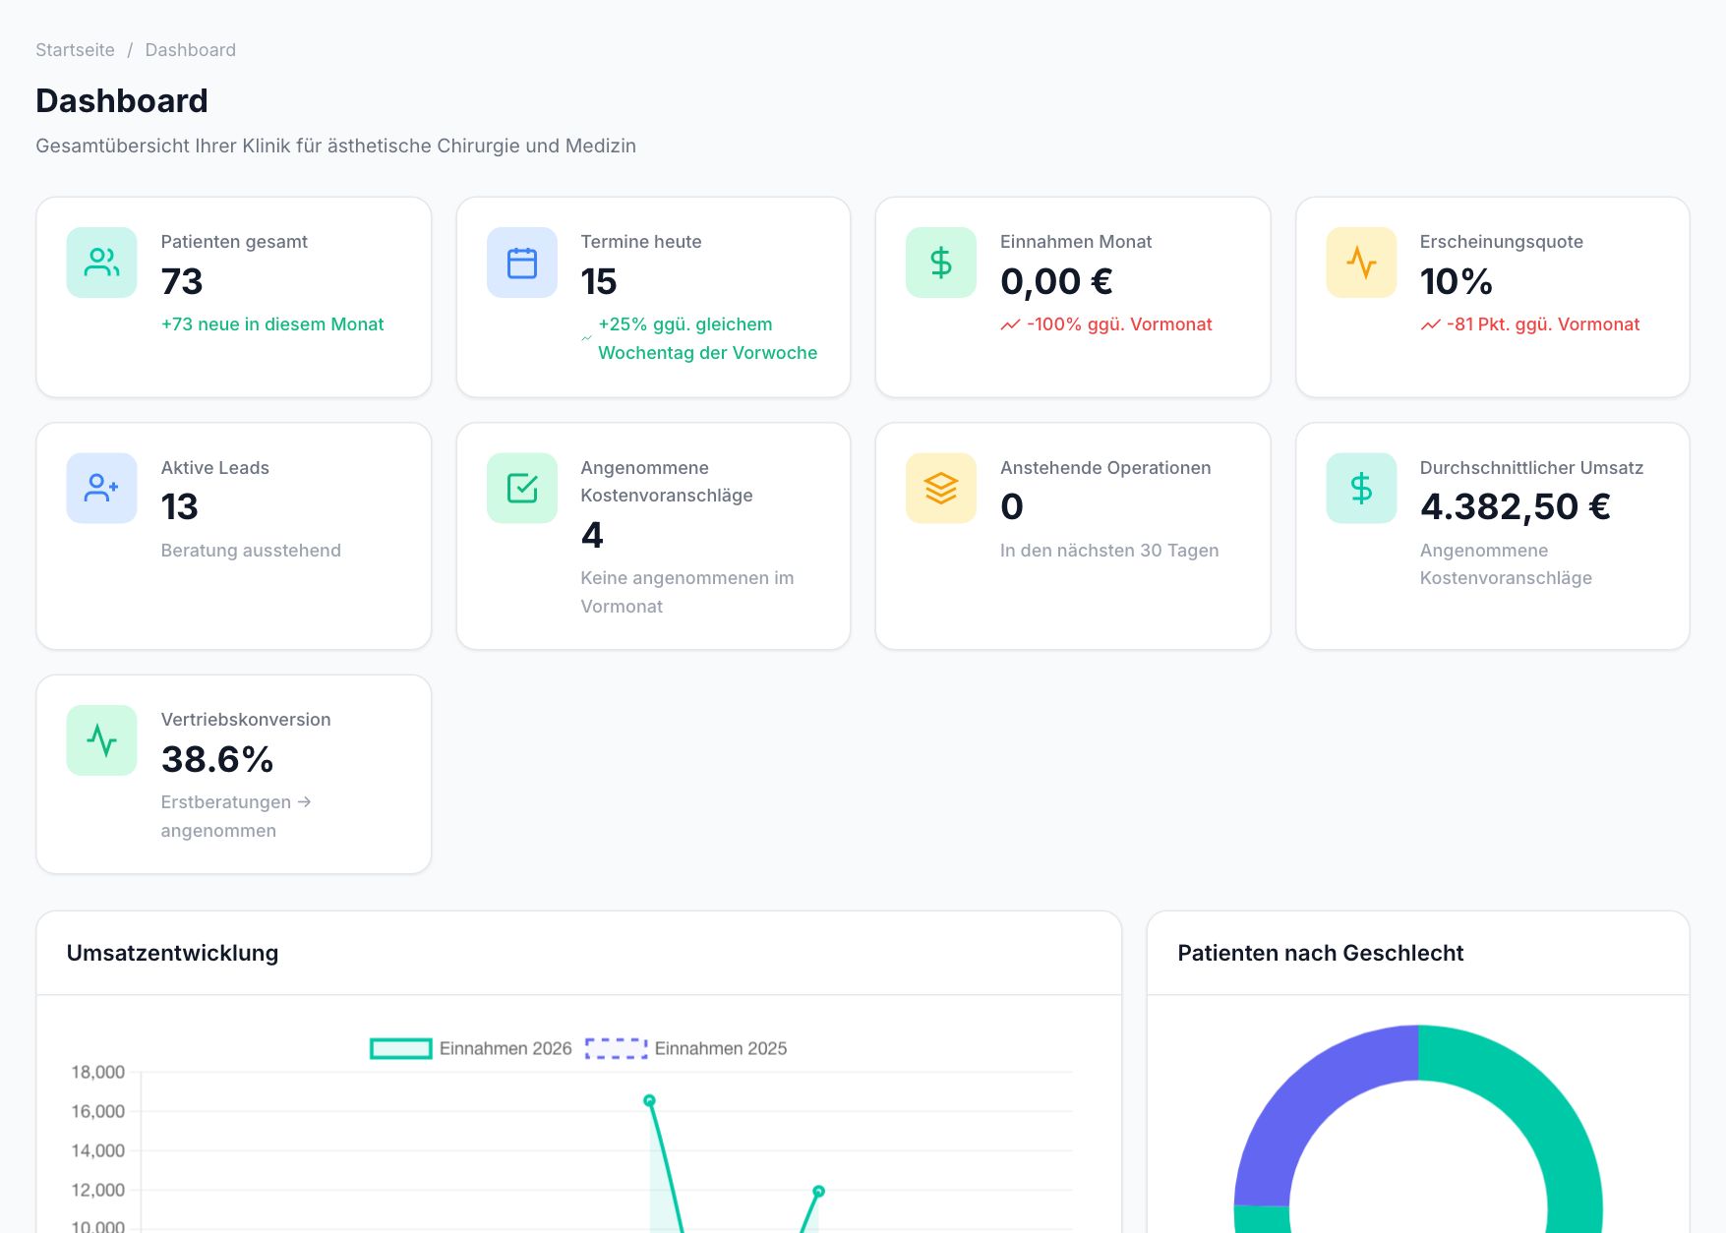Click the 38.6% Vertriebskonversion value
Image resolution: width=1726 pixels, height=1233 pixels.
tap(217, 760)
